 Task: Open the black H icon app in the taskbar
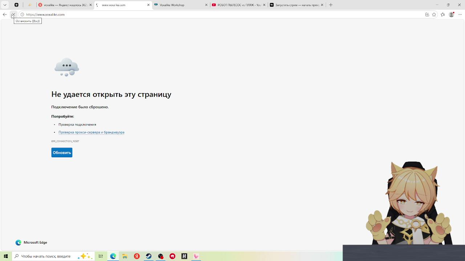point(184,256)
